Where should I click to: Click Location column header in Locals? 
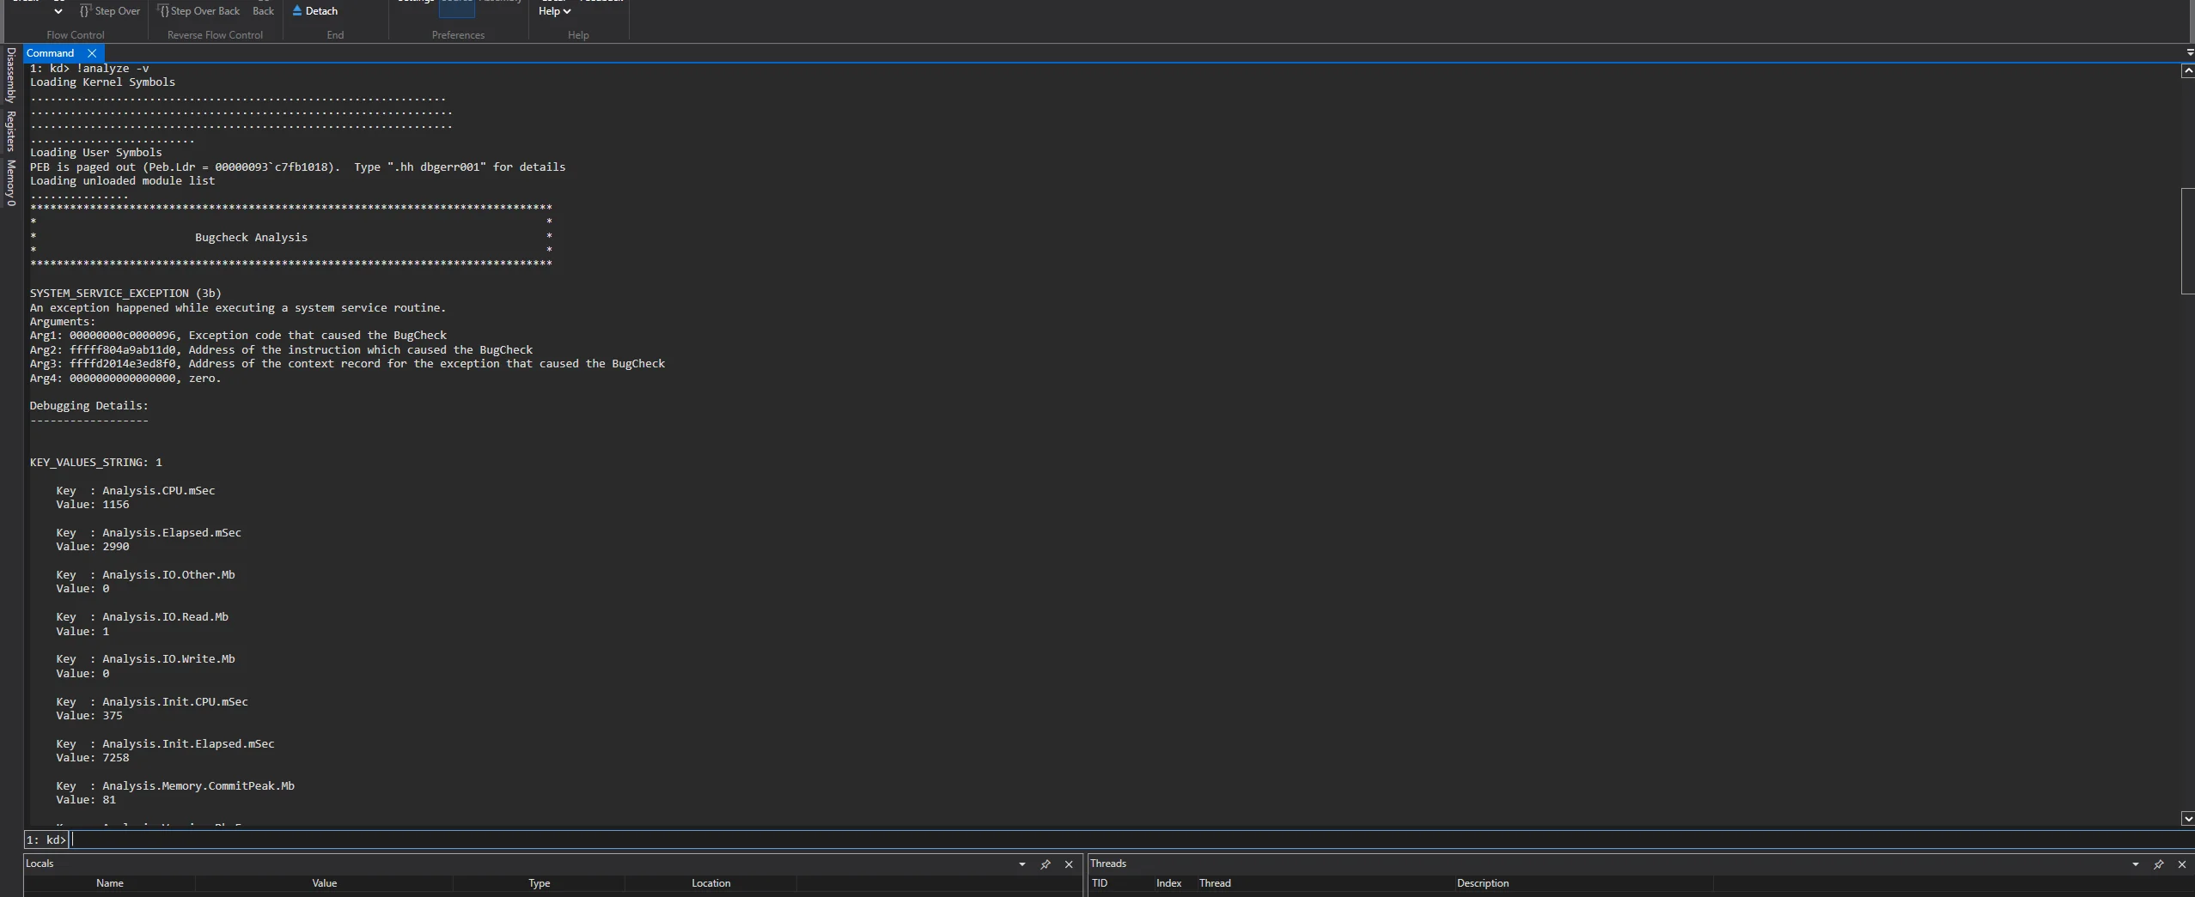click(x=711, y=883)
